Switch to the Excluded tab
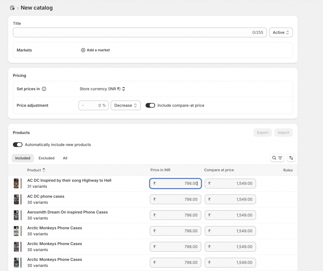323x271 pixels. point(46,158)
